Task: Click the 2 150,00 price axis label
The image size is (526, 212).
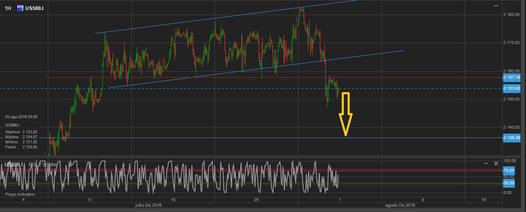Action: (511, 99)
